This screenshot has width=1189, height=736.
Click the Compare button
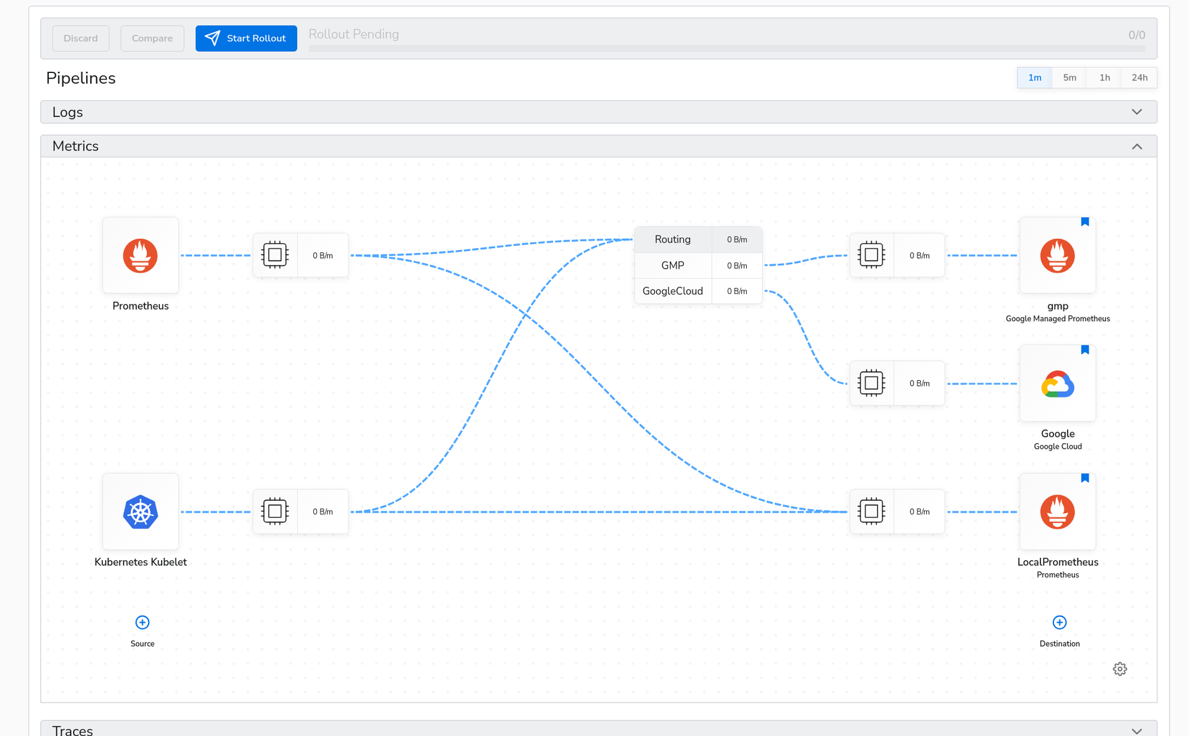tap(152, 38)
